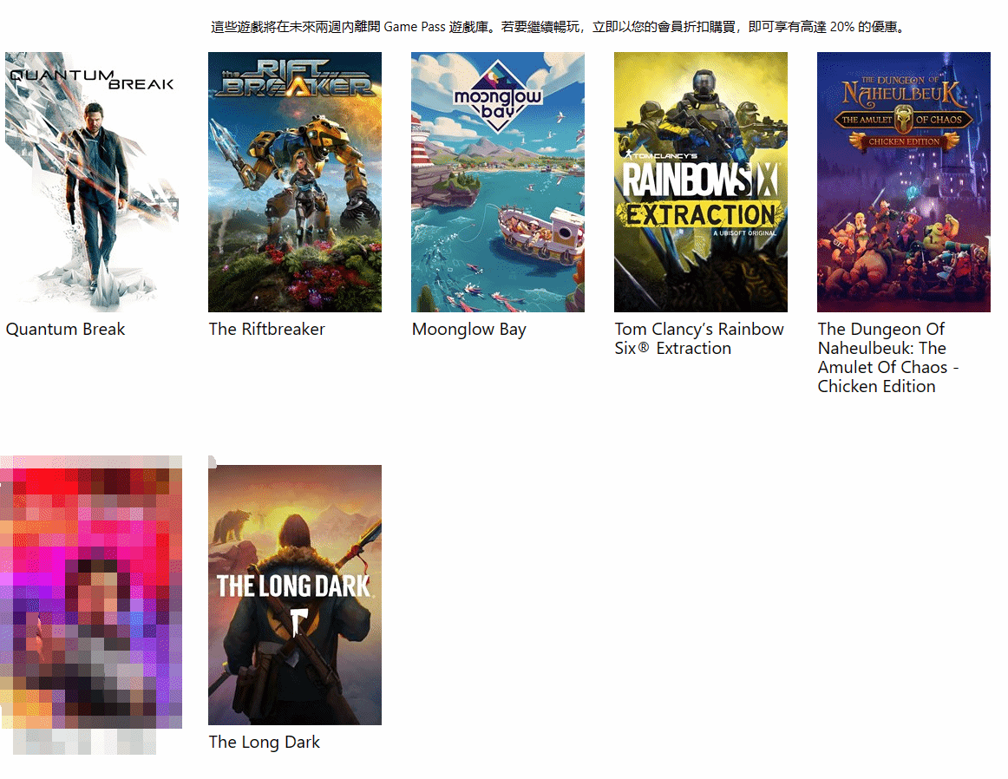Click the Quantum Break title link
Screen dimensions: 1008x779
click(66, 329)
